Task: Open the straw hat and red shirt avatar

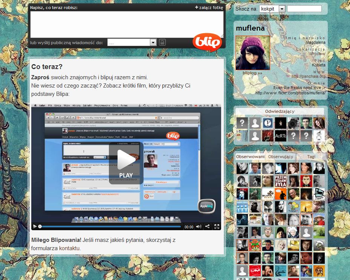Action: pos(319,220)
